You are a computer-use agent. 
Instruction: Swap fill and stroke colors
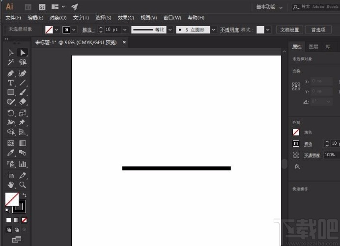[x=25, y=195]
